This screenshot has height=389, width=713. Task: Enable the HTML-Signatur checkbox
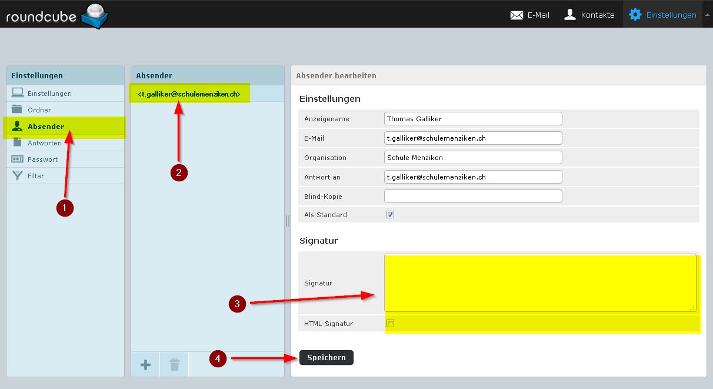(x=390, y=324)
